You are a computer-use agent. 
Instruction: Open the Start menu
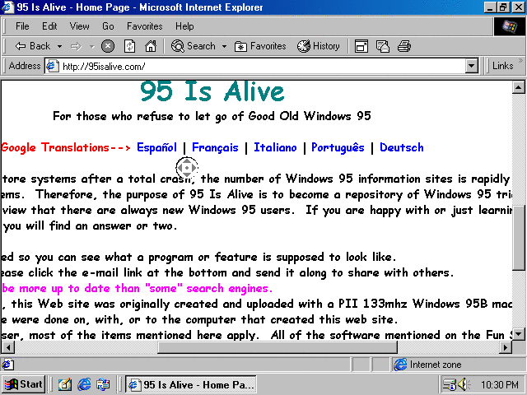coord(24,384)
